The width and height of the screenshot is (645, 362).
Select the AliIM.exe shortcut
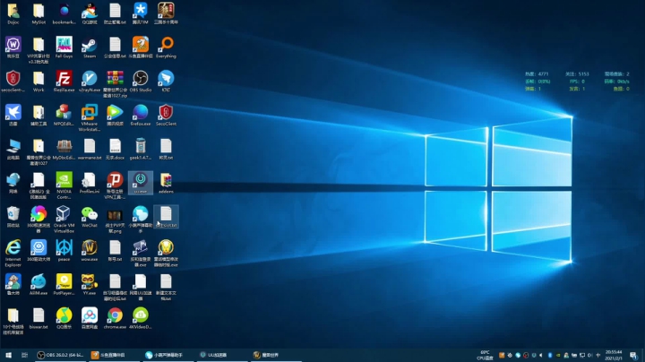[x=39, y=284]
